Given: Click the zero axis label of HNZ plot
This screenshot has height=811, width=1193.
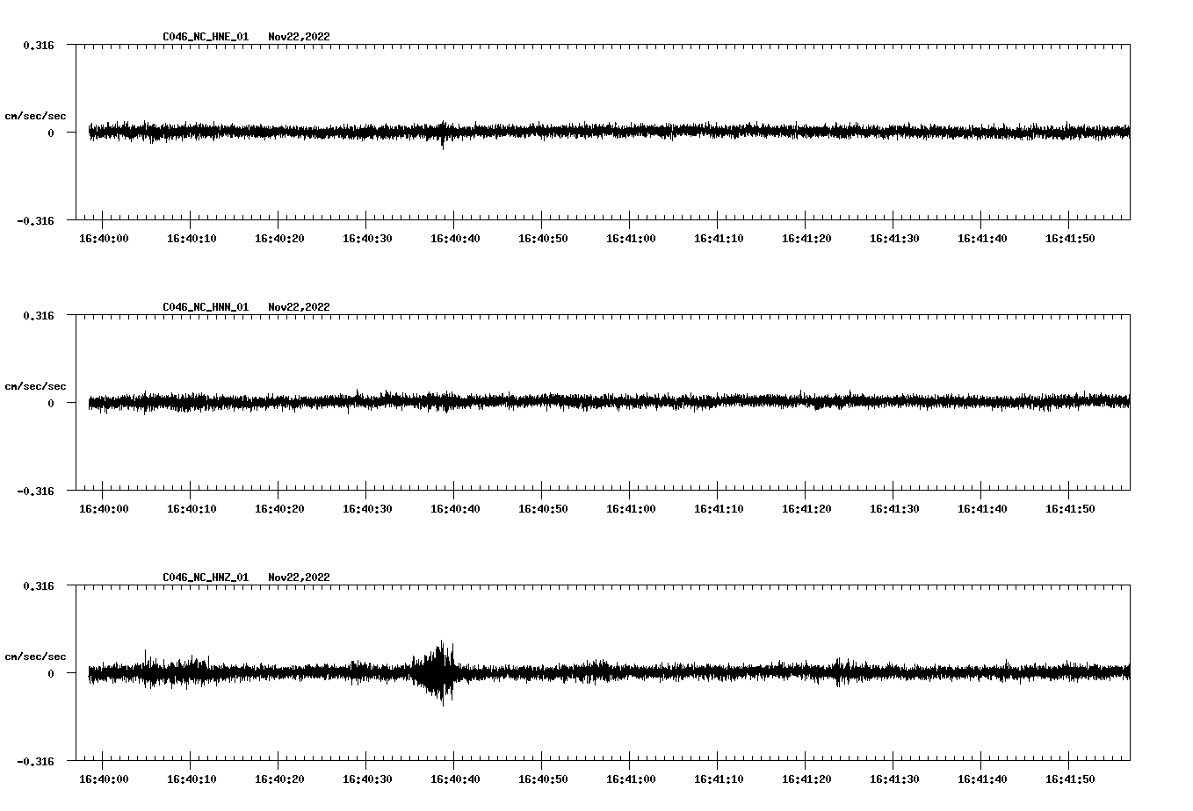Looking at the screenshot, I should (51, 673).
